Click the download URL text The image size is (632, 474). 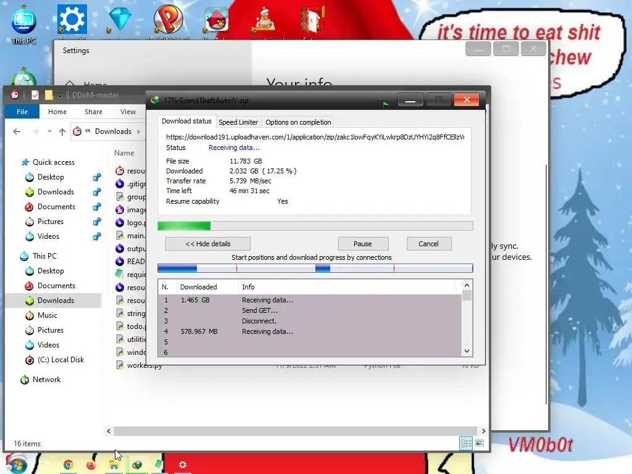(x=315, y=137)
